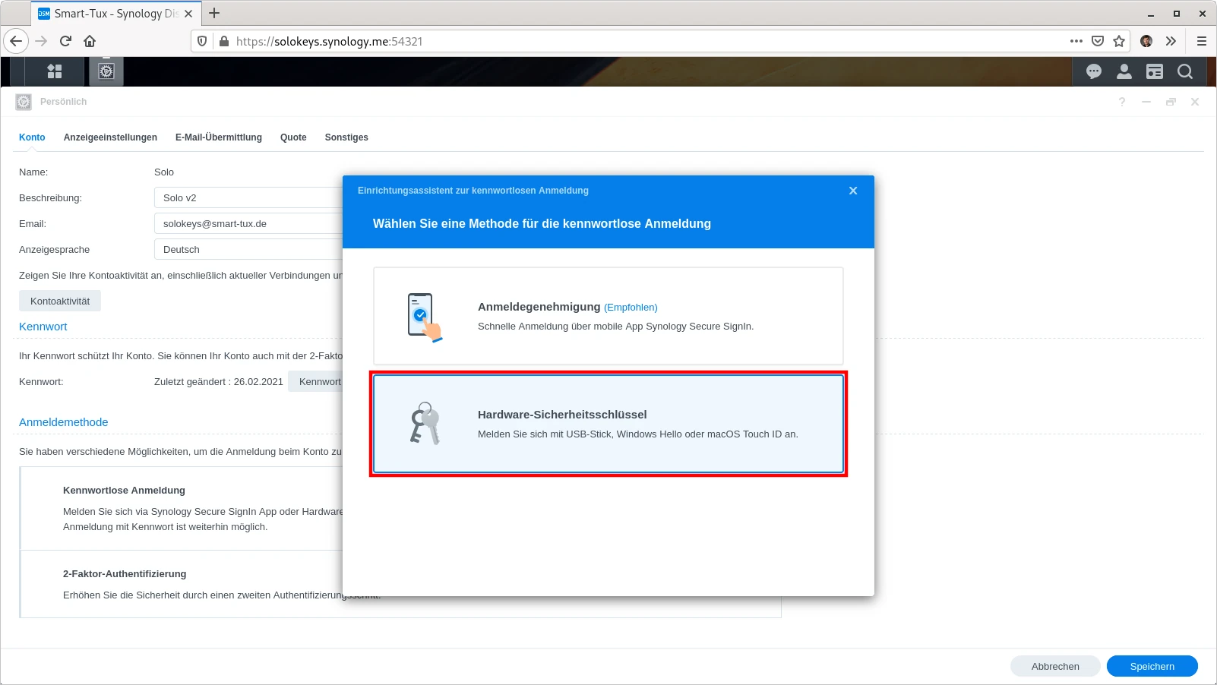The width and height of the screenshot is (1217, 685).
Task: Click the Kennwort change button
Action: [x=316, y=381]
